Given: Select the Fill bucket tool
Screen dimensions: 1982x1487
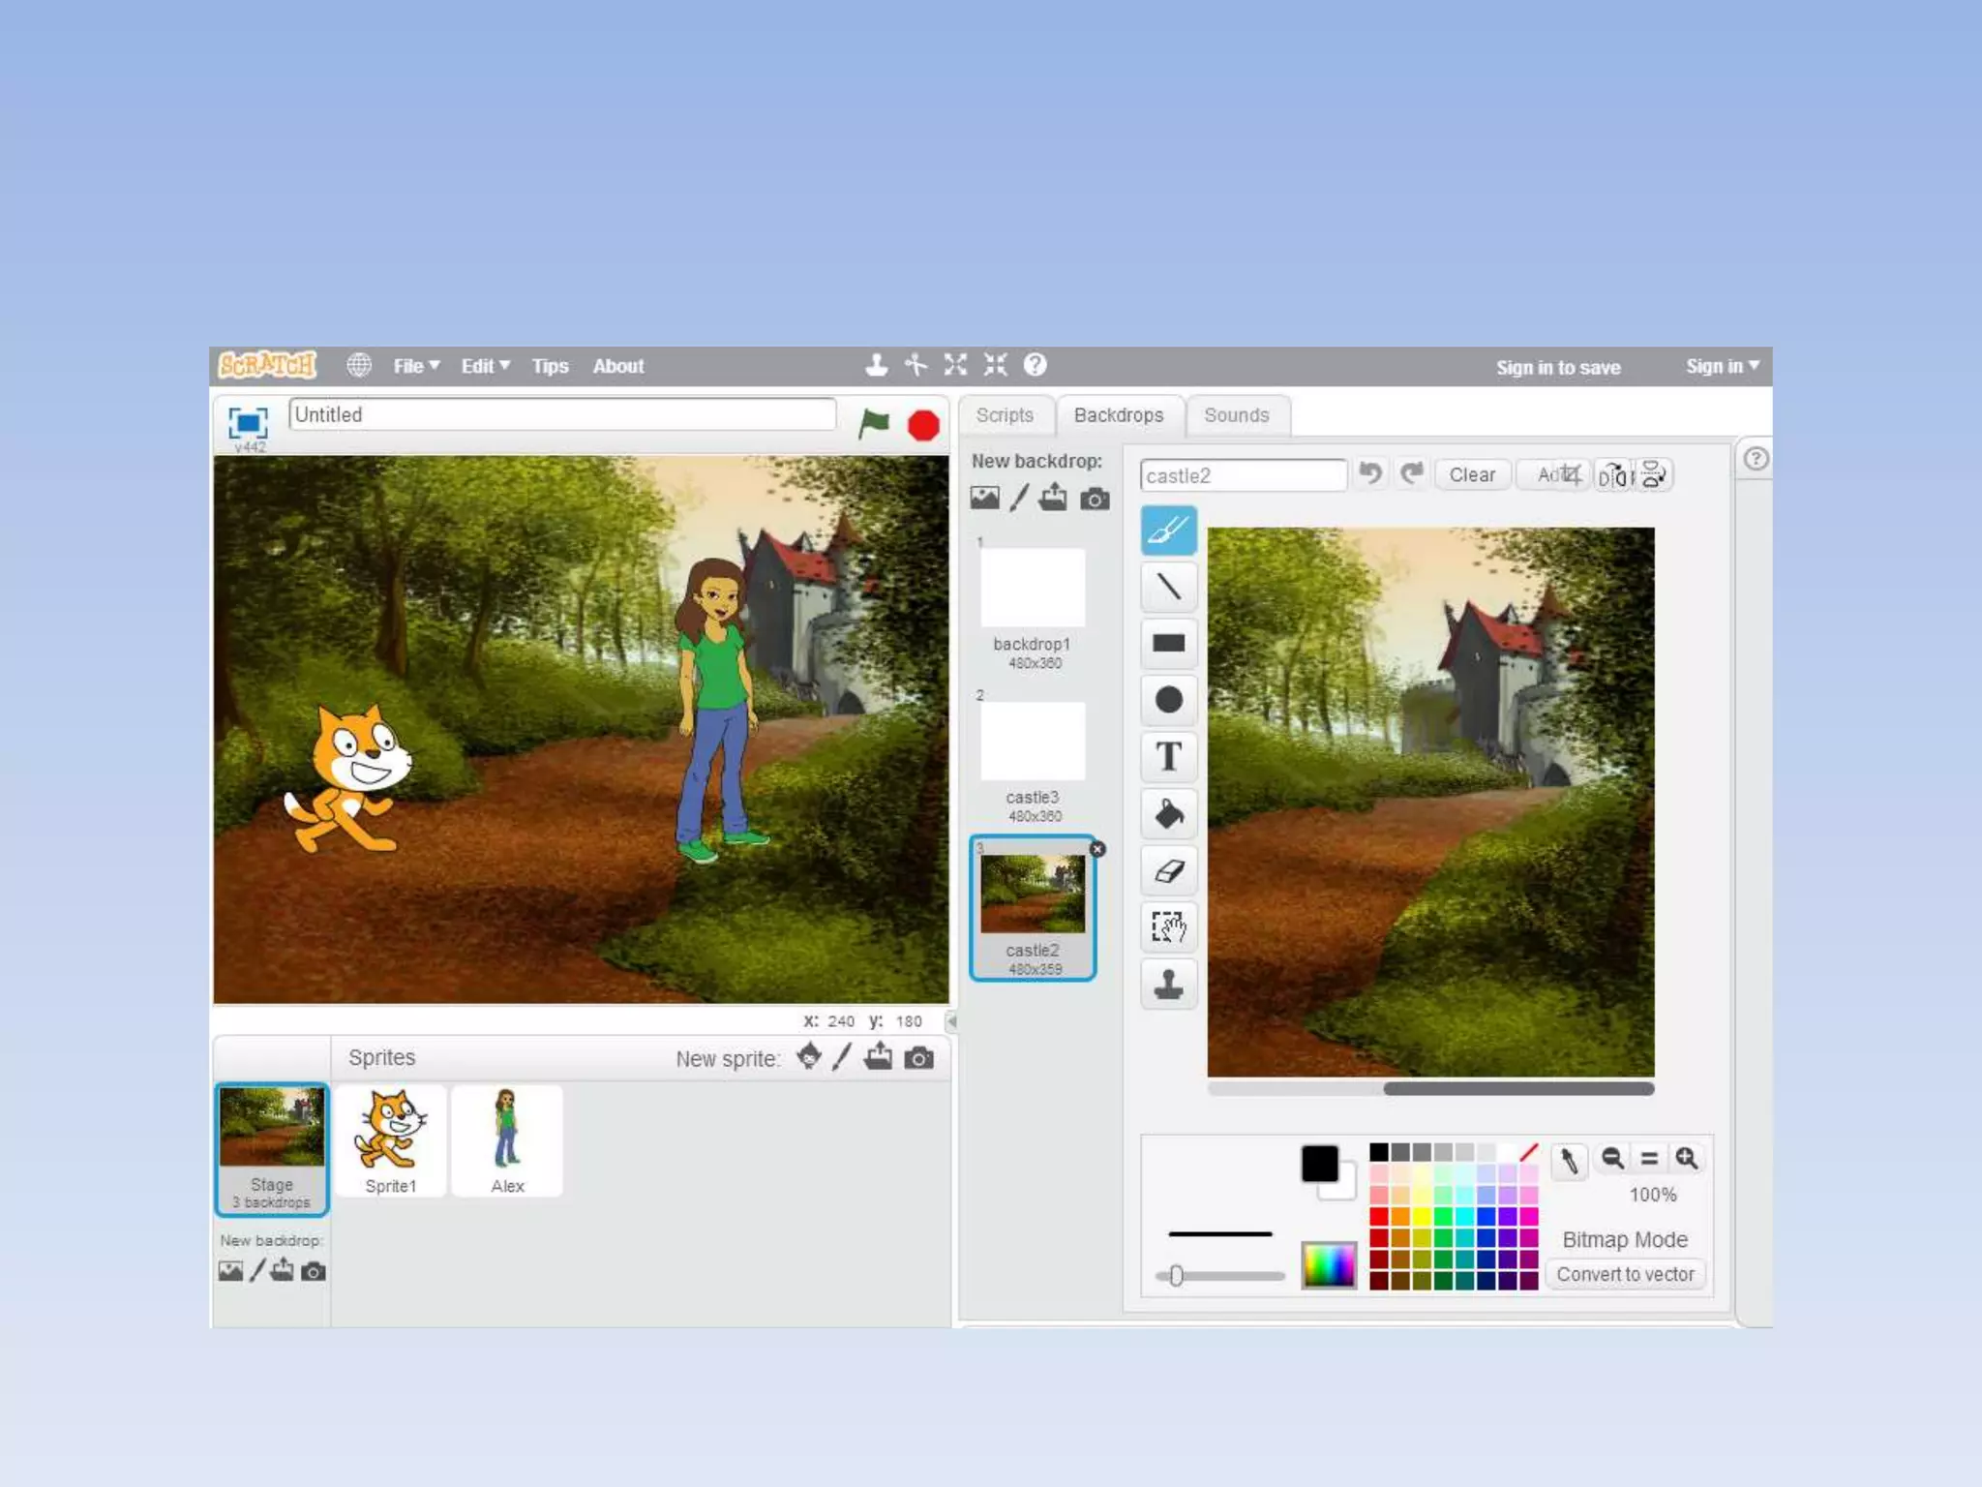Looking at the screenshot, I should click(x=1168, y=813).
